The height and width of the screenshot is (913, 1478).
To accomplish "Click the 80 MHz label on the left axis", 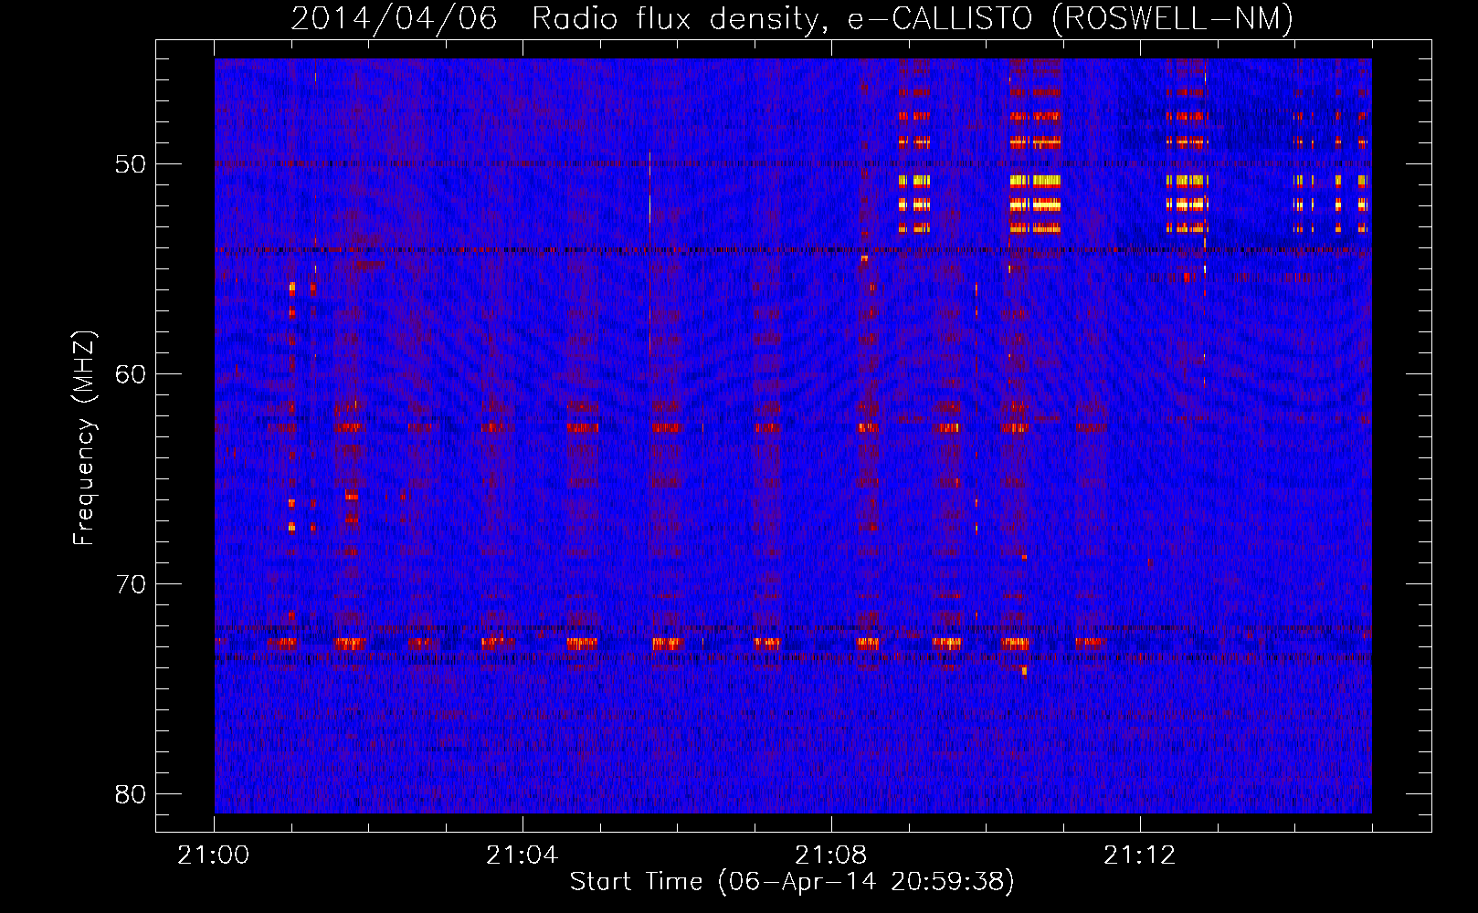I will [131, 794].
